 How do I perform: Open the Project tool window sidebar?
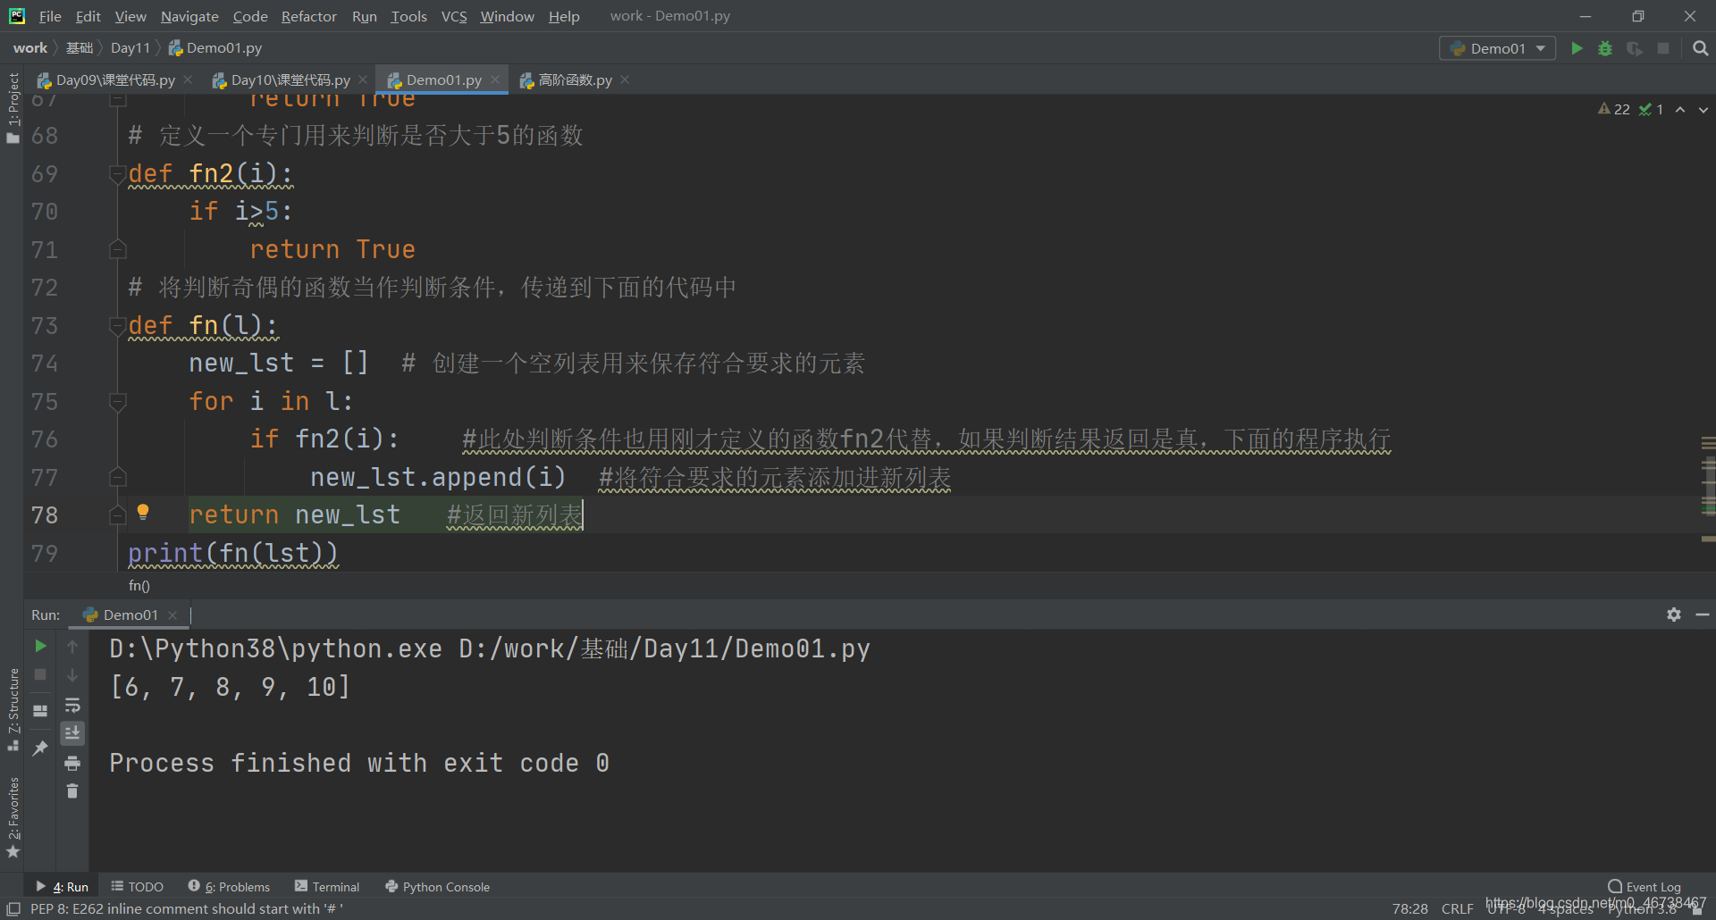(x=13, y=107)
